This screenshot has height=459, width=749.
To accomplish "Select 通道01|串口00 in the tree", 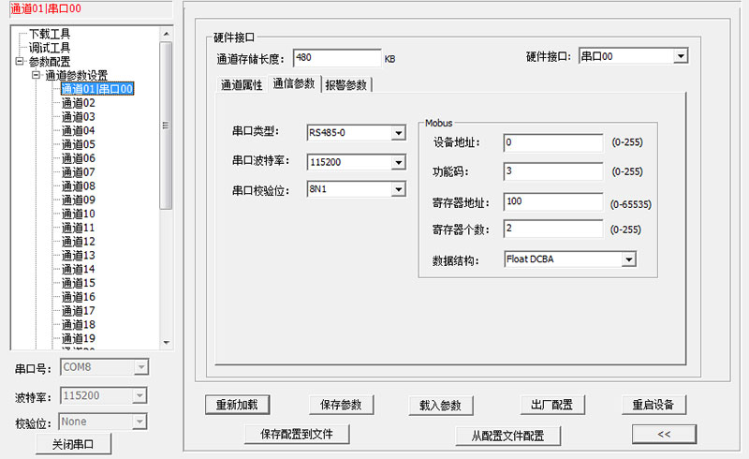I will (x=97, y=89).
